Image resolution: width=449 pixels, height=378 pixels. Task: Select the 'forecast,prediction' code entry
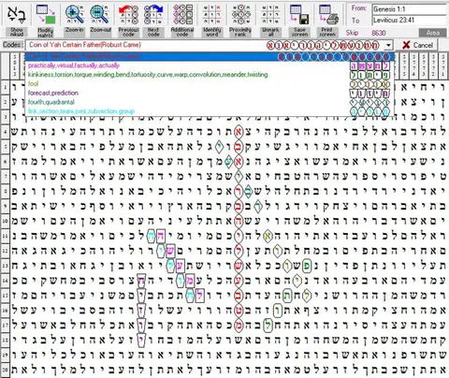point(210,93)
